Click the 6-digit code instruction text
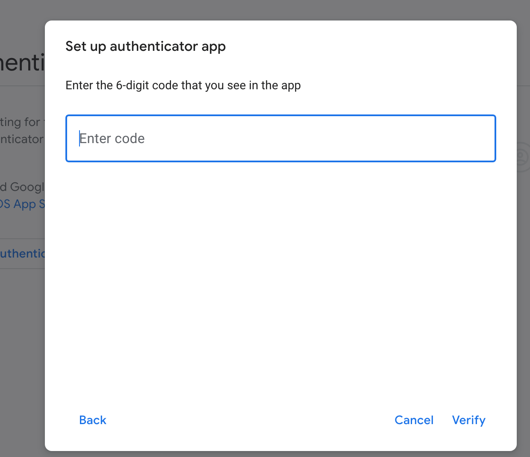530x457 pixels. [183, 85]
